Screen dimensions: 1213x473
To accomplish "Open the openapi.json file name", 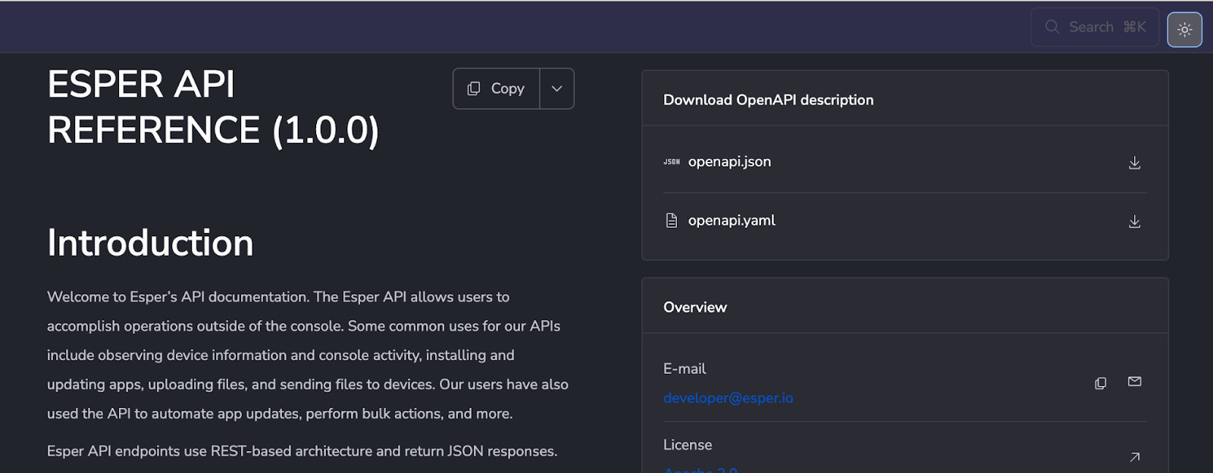I will point(729,162).
